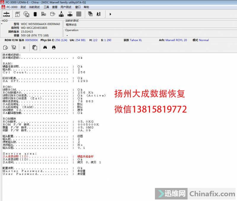237x201 pixels.
Task: Open the PC-3000 menu
Action: coord(12,7)
